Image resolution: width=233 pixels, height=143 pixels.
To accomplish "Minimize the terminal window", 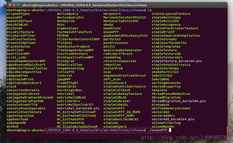I will 14,5.
